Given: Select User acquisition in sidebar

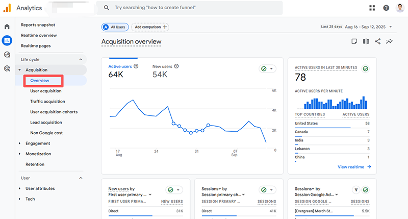Looking at the screenshot, I should 46,91.
